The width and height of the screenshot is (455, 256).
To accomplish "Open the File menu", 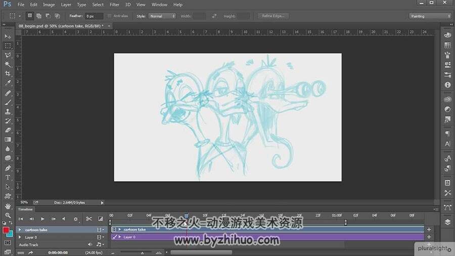I will pyautogui.click(x=21, y=5).
